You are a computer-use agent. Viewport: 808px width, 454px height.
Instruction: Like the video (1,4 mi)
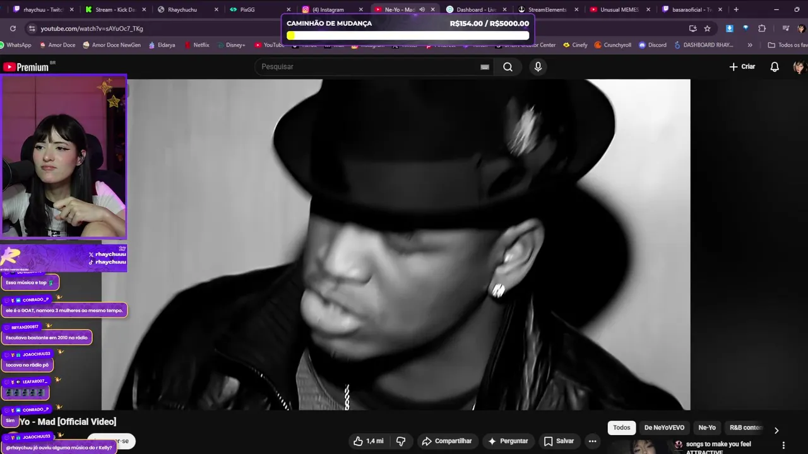[369, 441]
